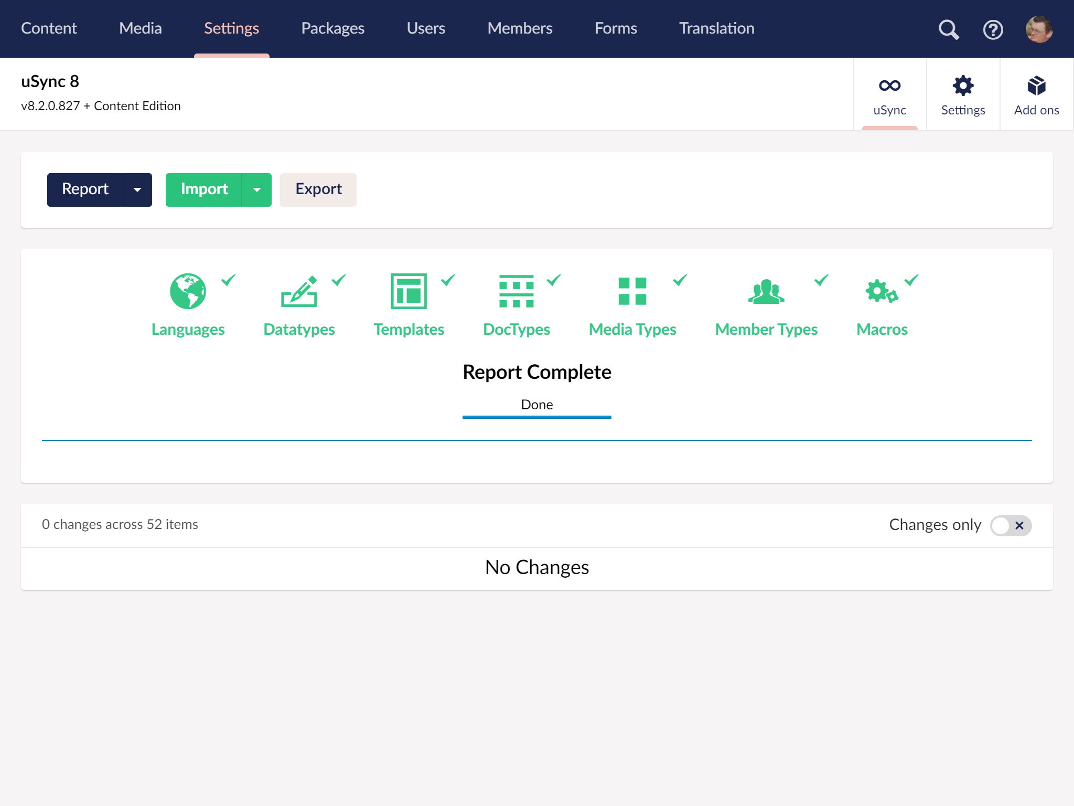The height and width of the screenshot is (806, 1074).
Task: Run the green Import button
Action: (x=204, y=190)
